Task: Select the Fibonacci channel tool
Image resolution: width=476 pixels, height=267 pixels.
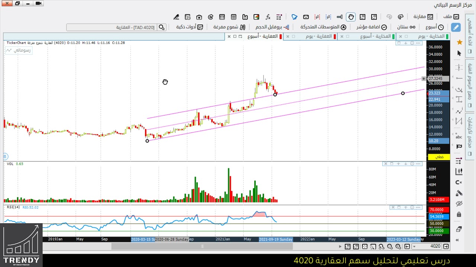Action: pos(459,121)
